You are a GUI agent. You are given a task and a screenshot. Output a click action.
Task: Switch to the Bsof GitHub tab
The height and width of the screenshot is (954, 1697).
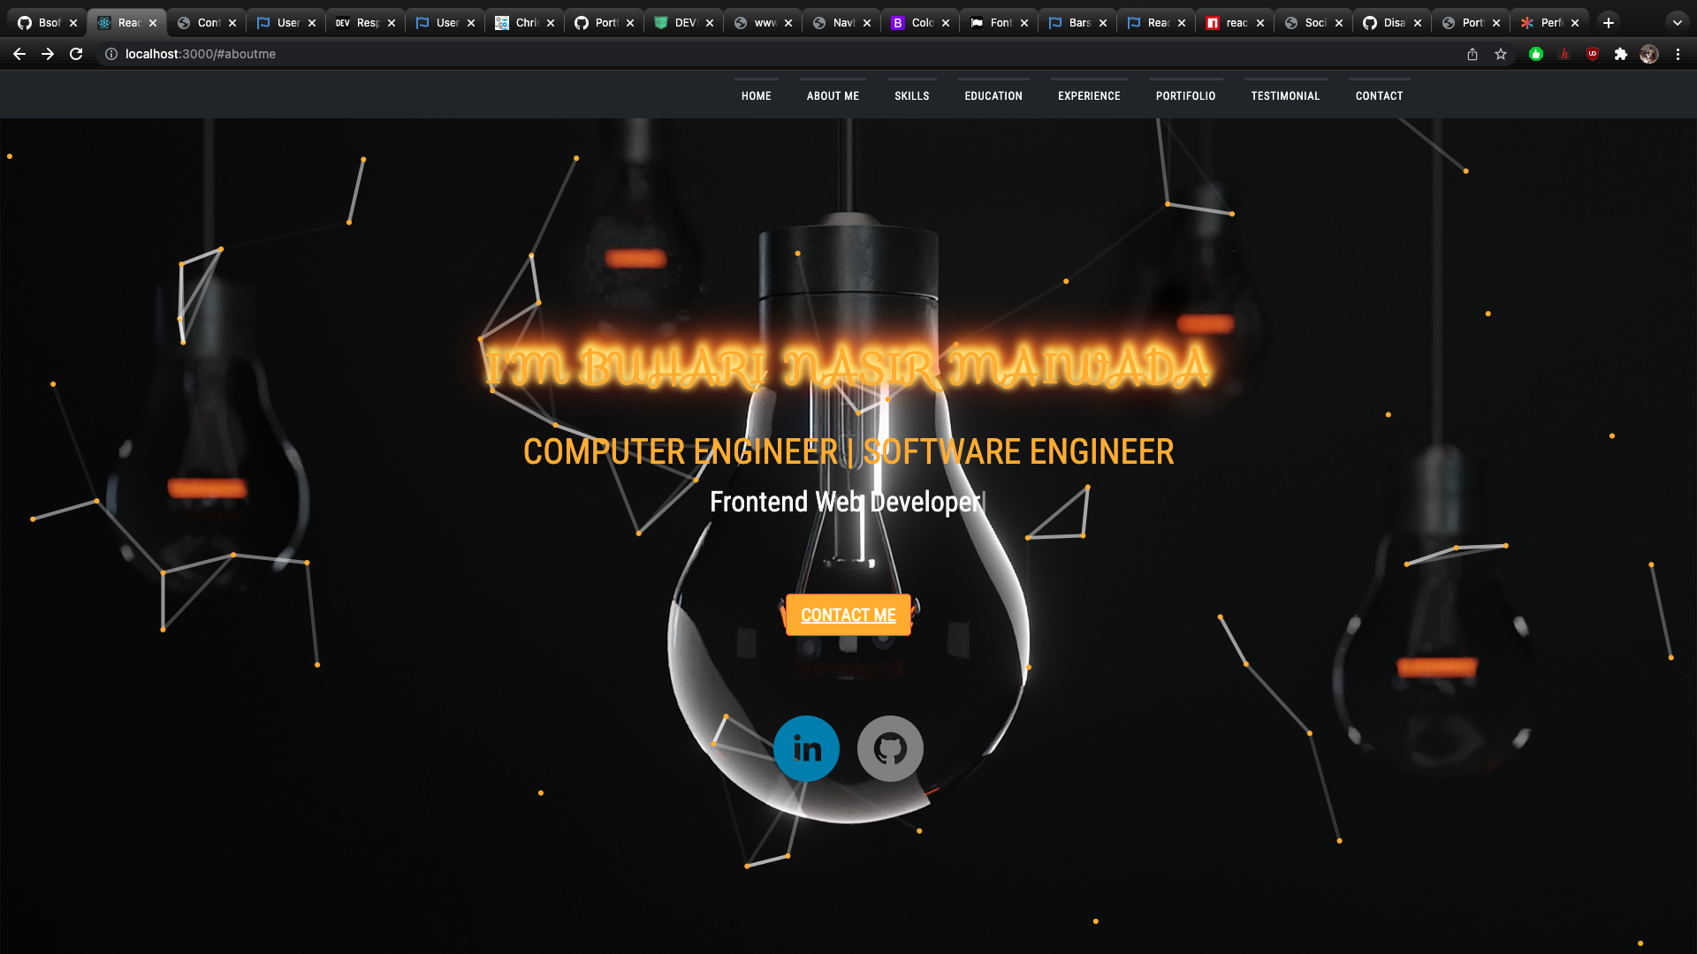click(x=44, y=23)
